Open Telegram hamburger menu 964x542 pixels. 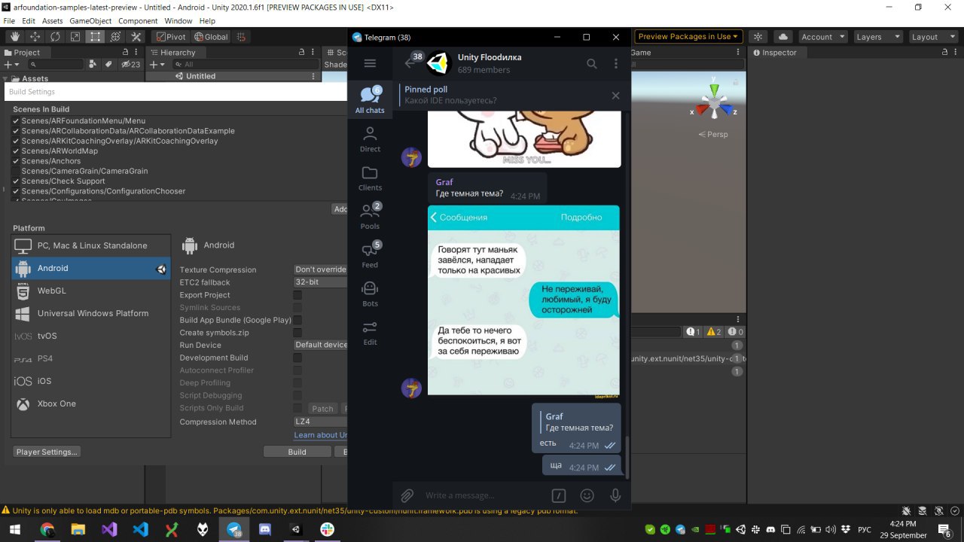pyautogui.click(x=370, y=63)
